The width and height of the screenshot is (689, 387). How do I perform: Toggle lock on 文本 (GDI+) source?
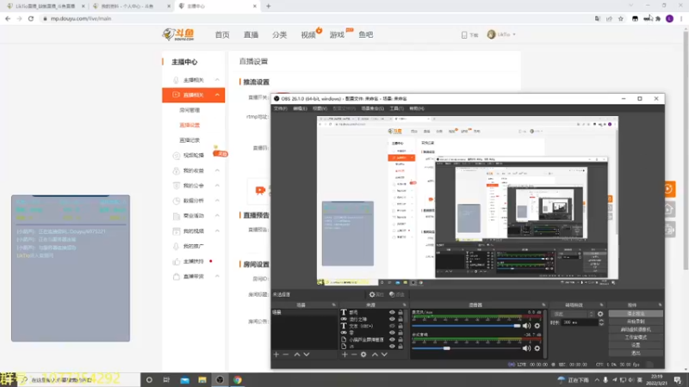[400, 326]
